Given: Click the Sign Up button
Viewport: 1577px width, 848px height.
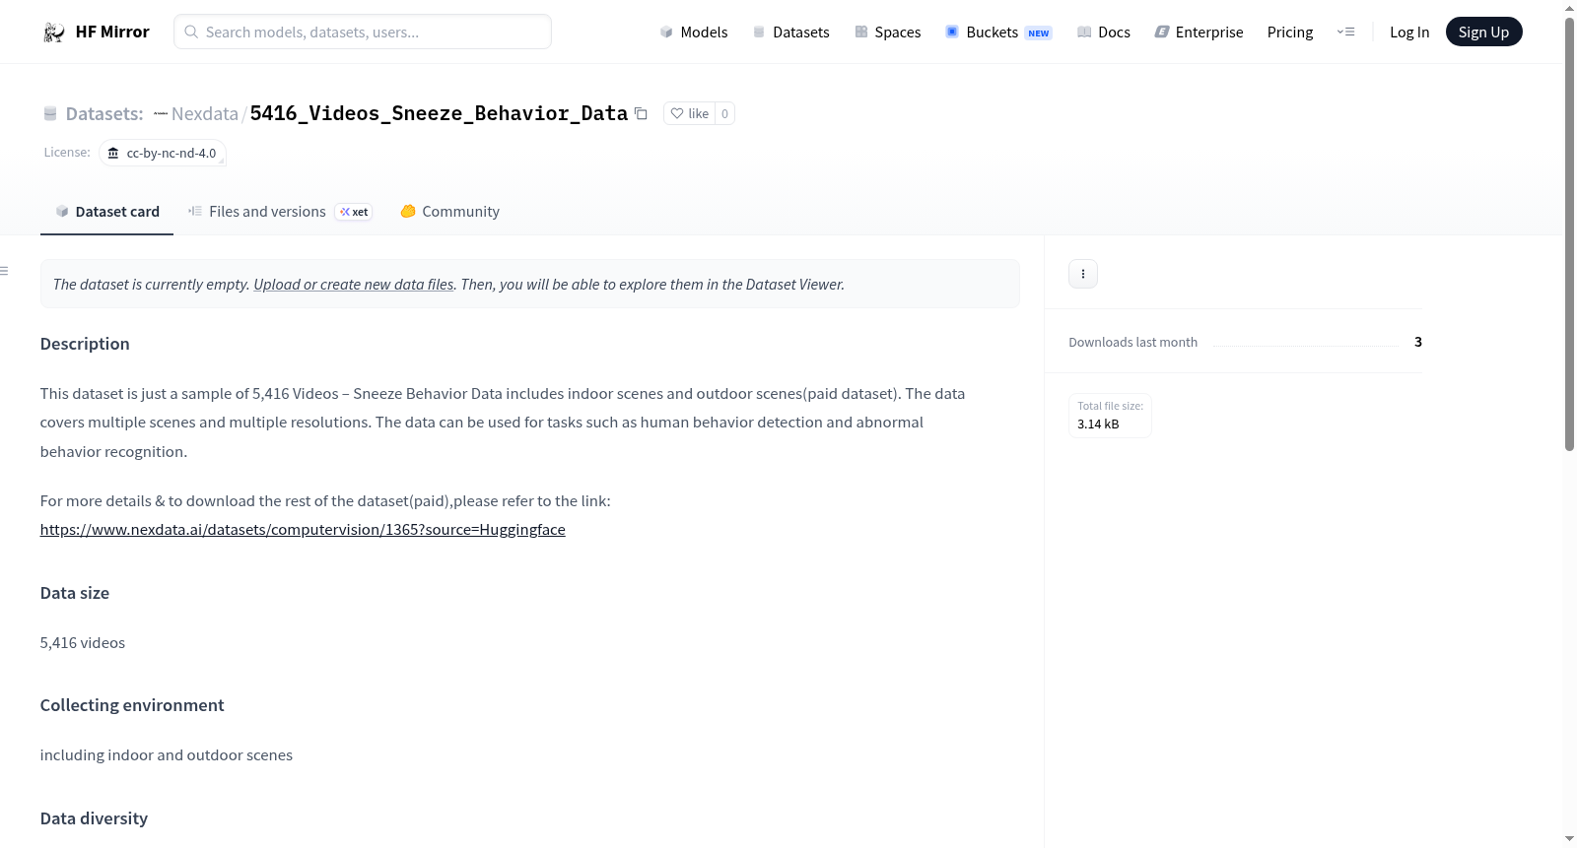Looking at the screenshot, I should [1483, 33].
